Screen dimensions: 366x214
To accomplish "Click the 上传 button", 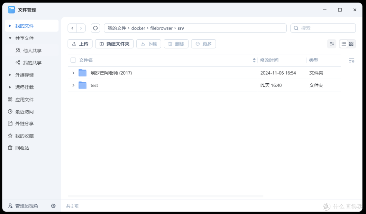I will click(x=80, y=44).
